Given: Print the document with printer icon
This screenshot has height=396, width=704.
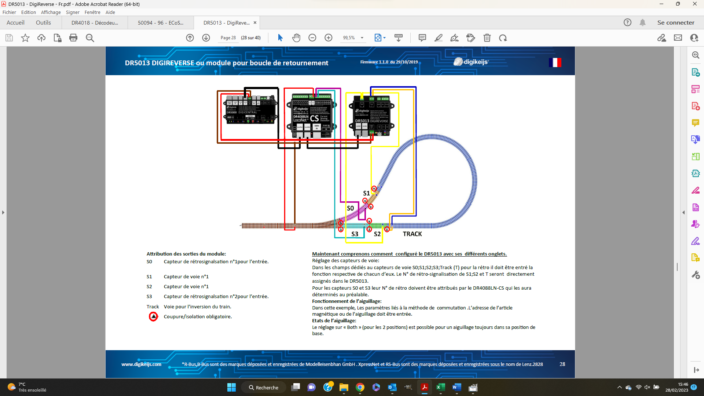Looking at the screenshot, I should pyautogui.click(x=73, y=38).
